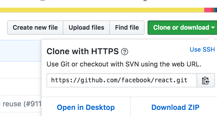Copy the clone URL to clipboard
Image resolution: width=217 pixels, height=116 pixels.
[x=206, y=80]
